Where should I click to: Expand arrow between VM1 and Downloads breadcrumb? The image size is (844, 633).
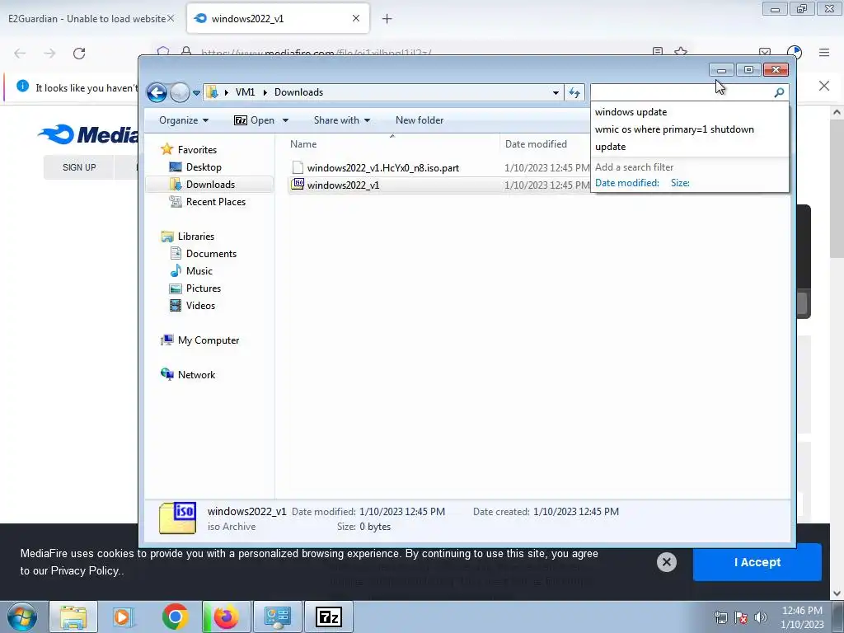click(265, 92)
